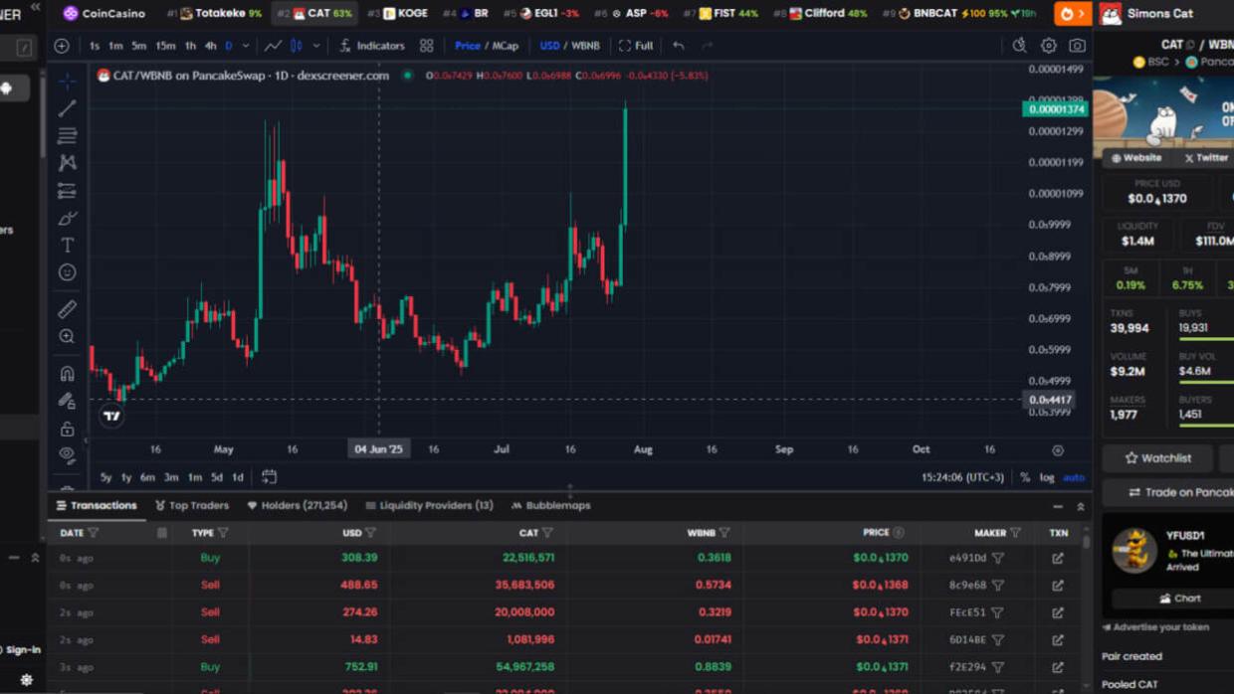Select the ruler measure tool
The image size is (1234, 694).
[67, 309]
